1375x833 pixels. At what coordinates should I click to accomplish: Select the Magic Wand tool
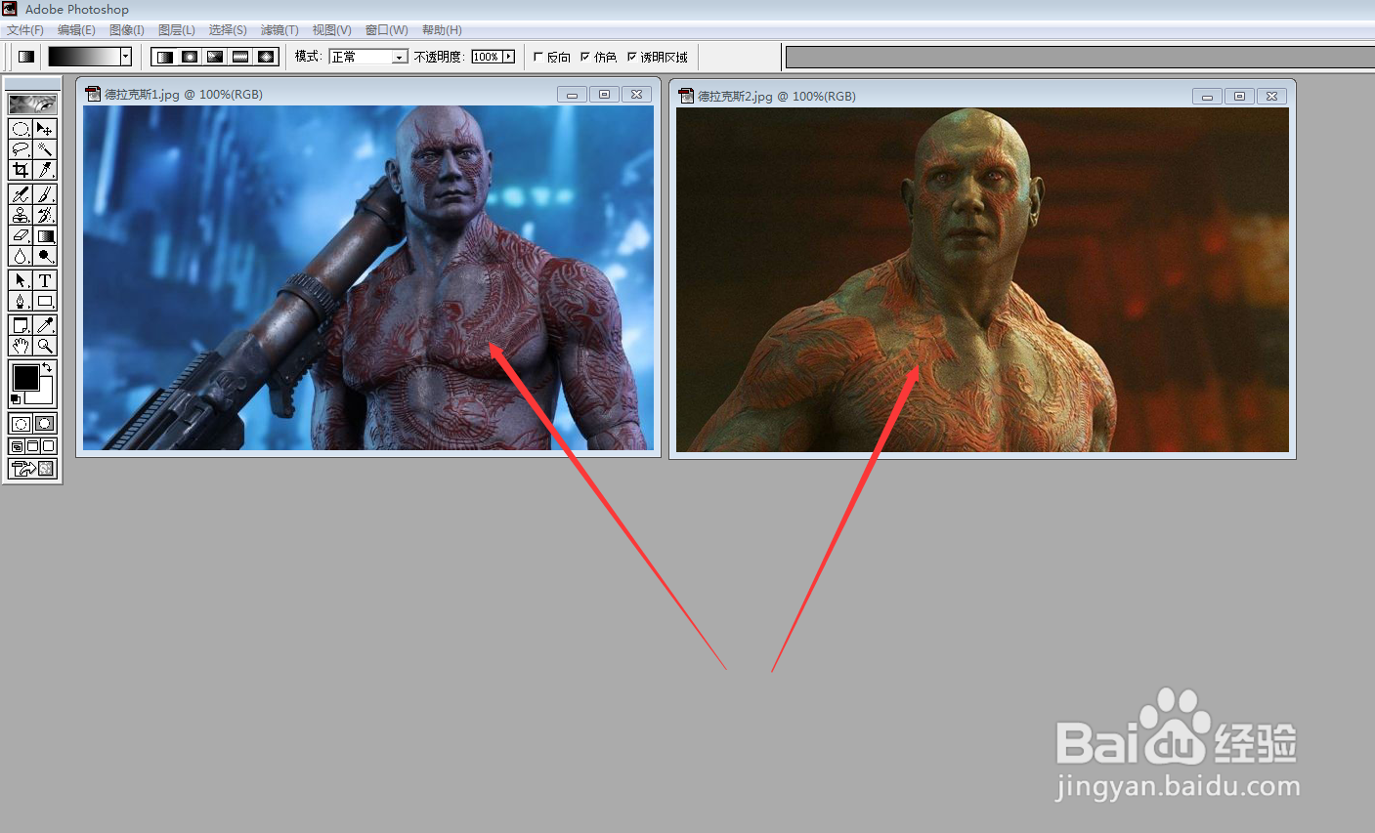click(45, 149)
